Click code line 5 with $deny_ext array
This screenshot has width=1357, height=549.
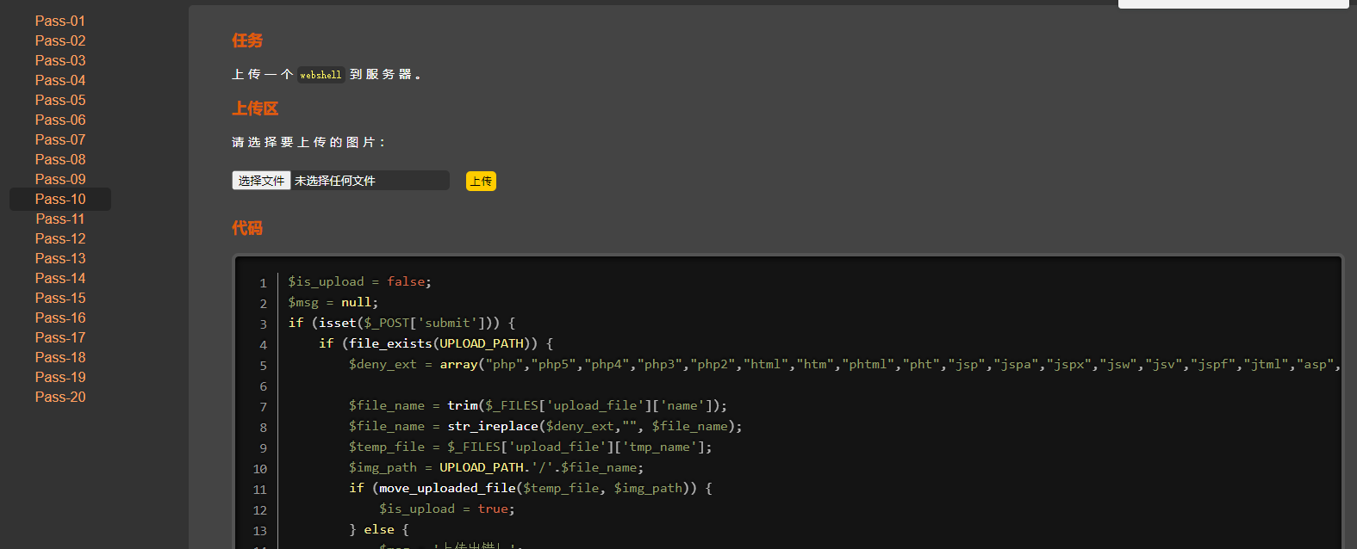coord(775,364)
